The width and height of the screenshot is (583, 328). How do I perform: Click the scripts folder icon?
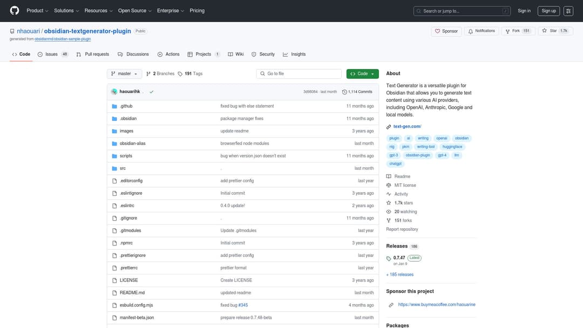114,156
